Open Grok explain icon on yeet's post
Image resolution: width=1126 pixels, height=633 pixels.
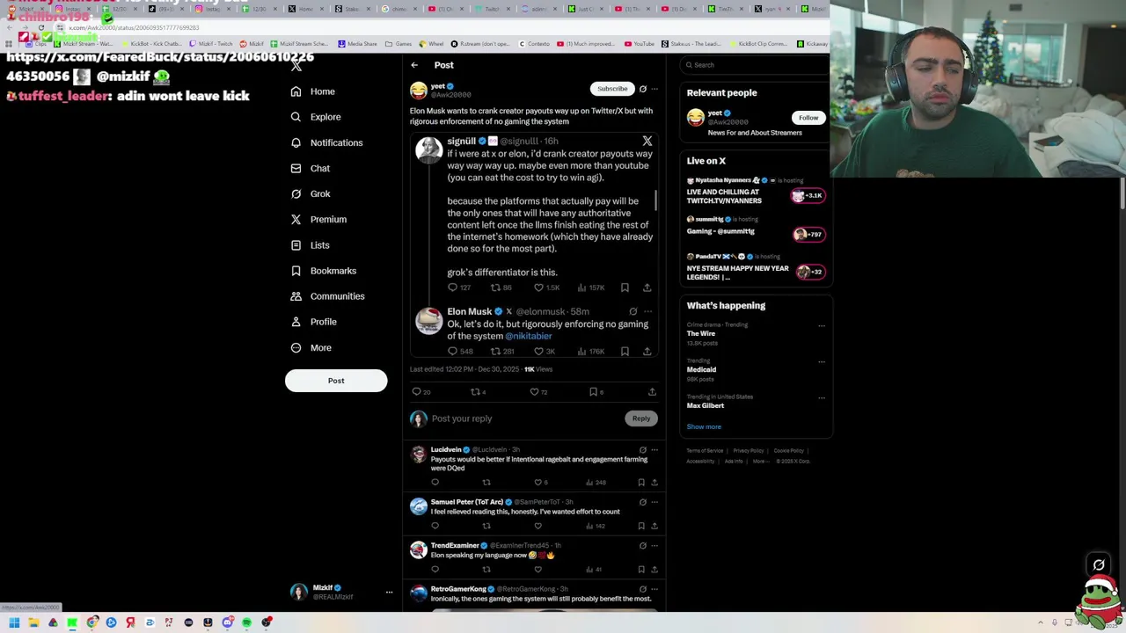coord(642,89)
